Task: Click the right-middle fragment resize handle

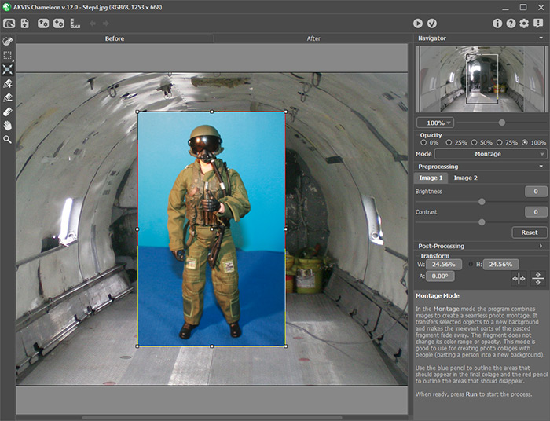Action: [285, 229]
